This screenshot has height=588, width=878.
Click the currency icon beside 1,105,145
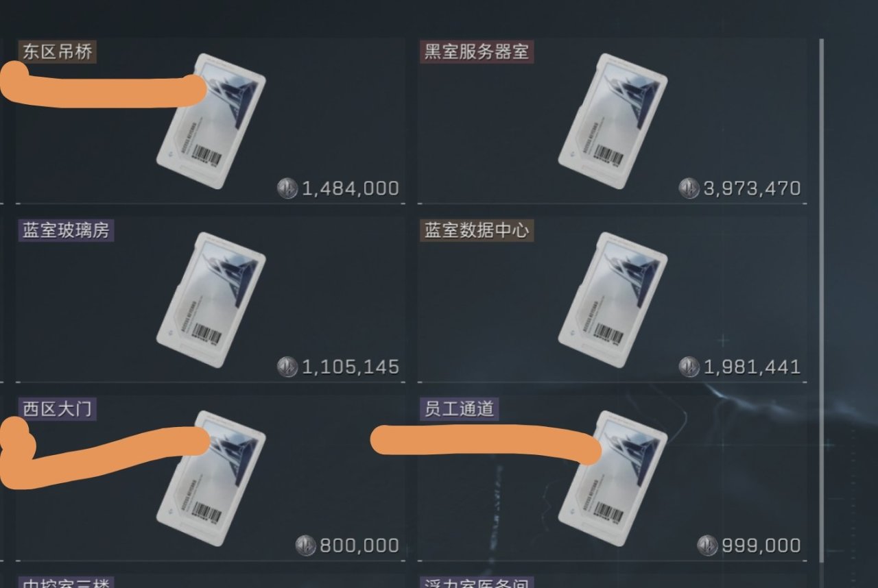287,367
